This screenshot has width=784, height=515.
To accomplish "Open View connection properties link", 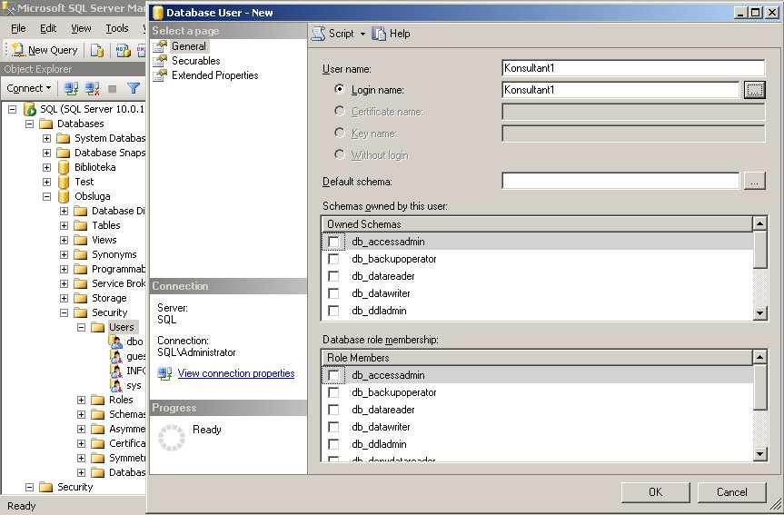I will pos(236,373).
